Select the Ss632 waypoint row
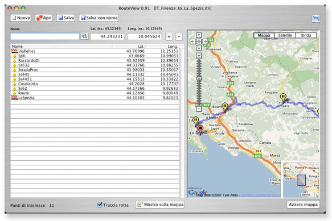332x221 pixels. 95,65
